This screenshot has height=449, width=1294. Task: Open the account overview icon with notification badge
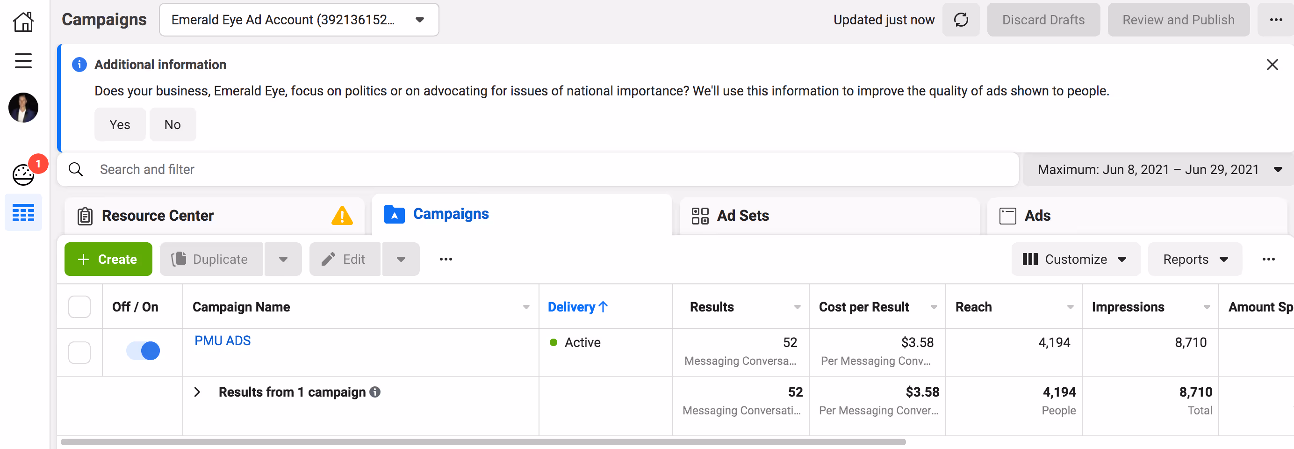[x=24, y=174]
